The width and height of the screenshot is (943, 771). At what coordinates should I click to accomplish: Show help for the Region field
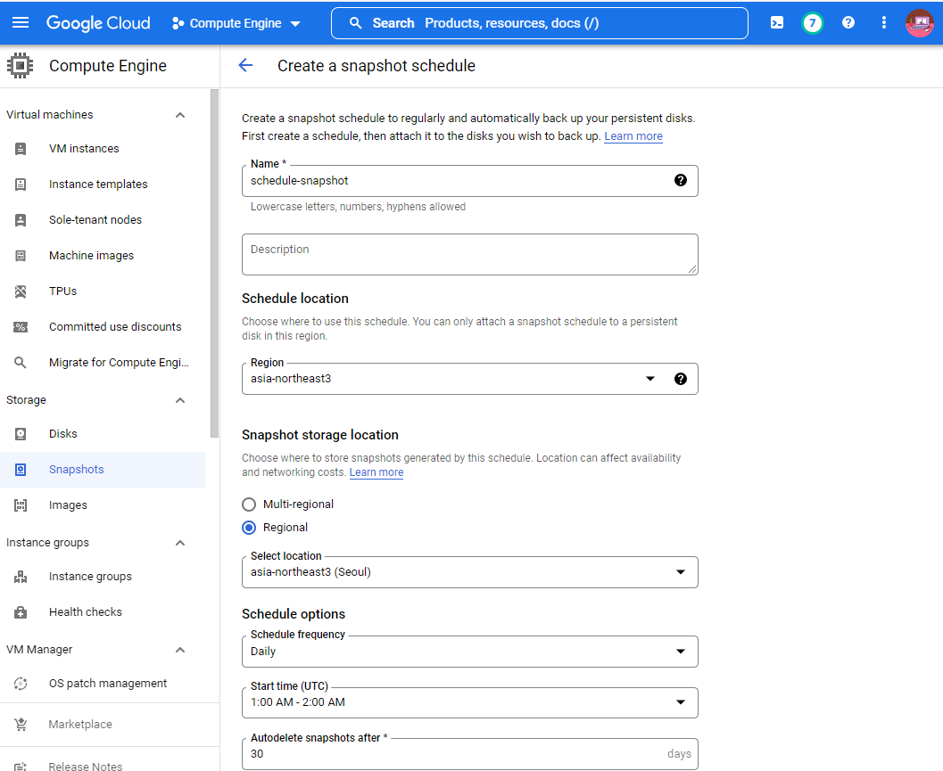tap(680, 379)
